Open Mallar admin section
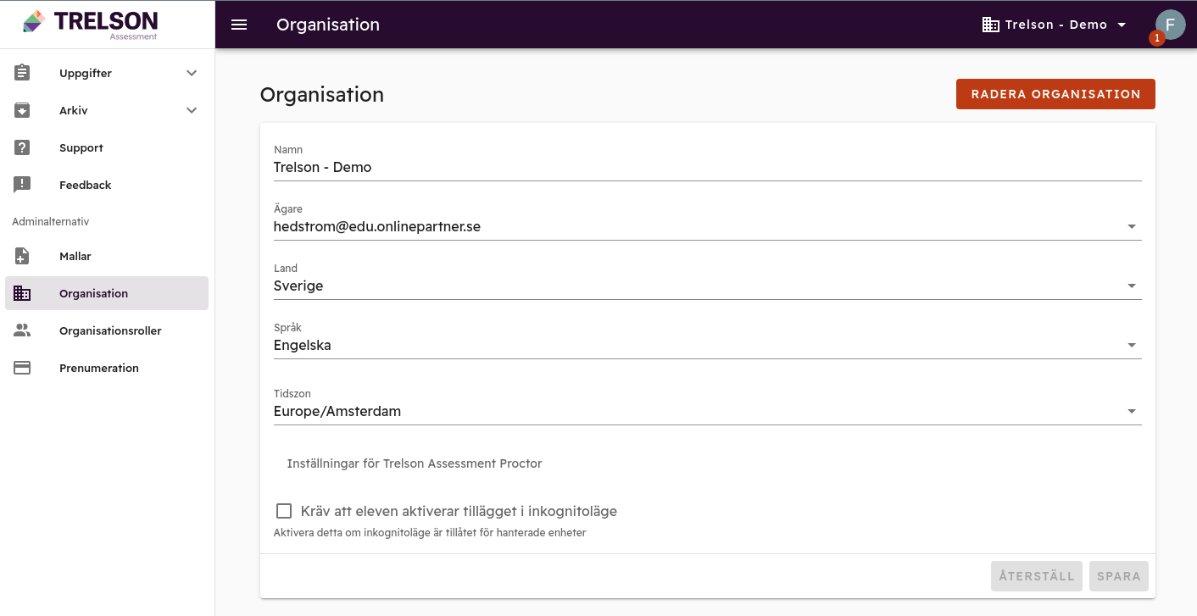Screen dimensions: 1197x616 click(107, 256)
